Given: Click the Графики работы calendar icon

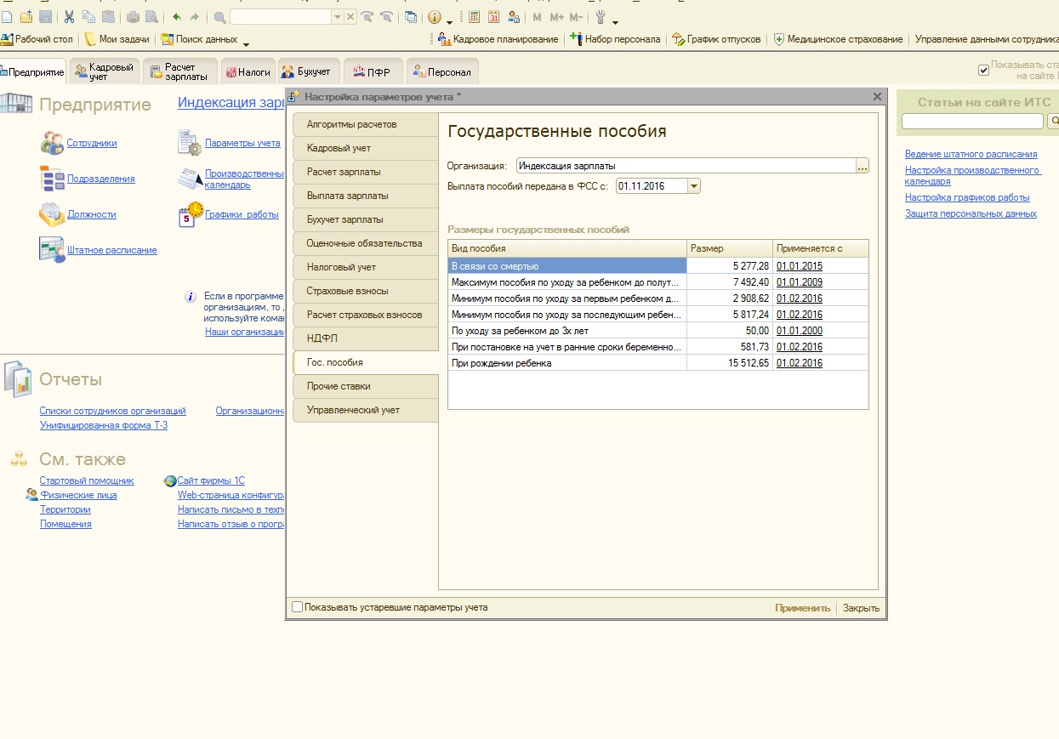Looking at the screenshot, I should [x=191, y=214].
